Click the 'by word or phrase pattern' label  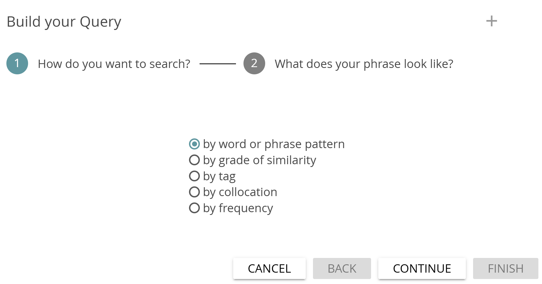pos(274,144)
